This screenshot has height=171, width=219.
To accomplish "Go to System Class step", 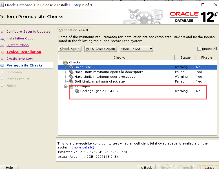I will [x=17, y=45].
